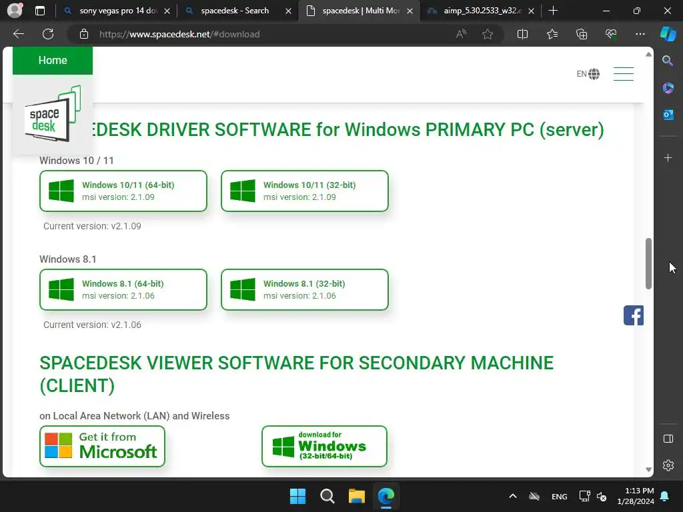This screenshot has height=512, width=683.
Task: Change language with EN globe selector
Action: pos(588,74)
